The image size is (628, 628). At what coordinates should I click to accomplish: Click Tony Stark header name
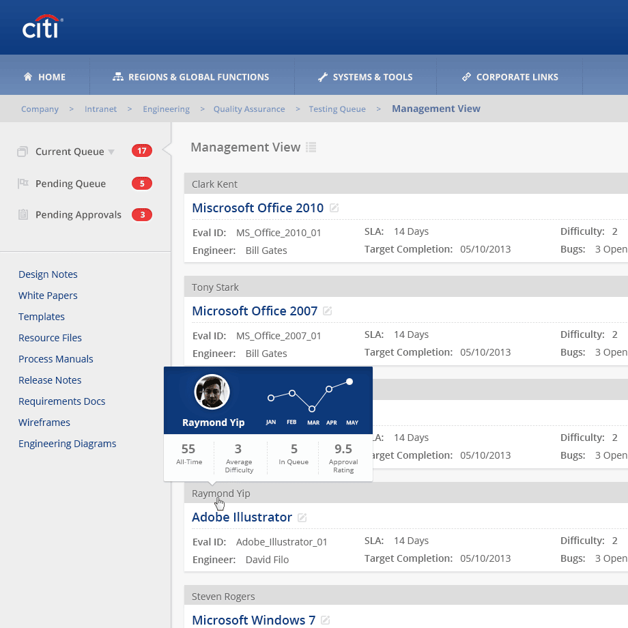pyautogui.click(x=215, y=287)
